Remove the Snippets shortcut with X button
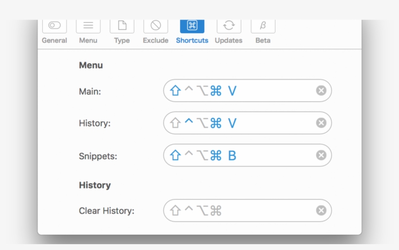The width and height of the screenshot is (399, 250). tap(321, 155)
